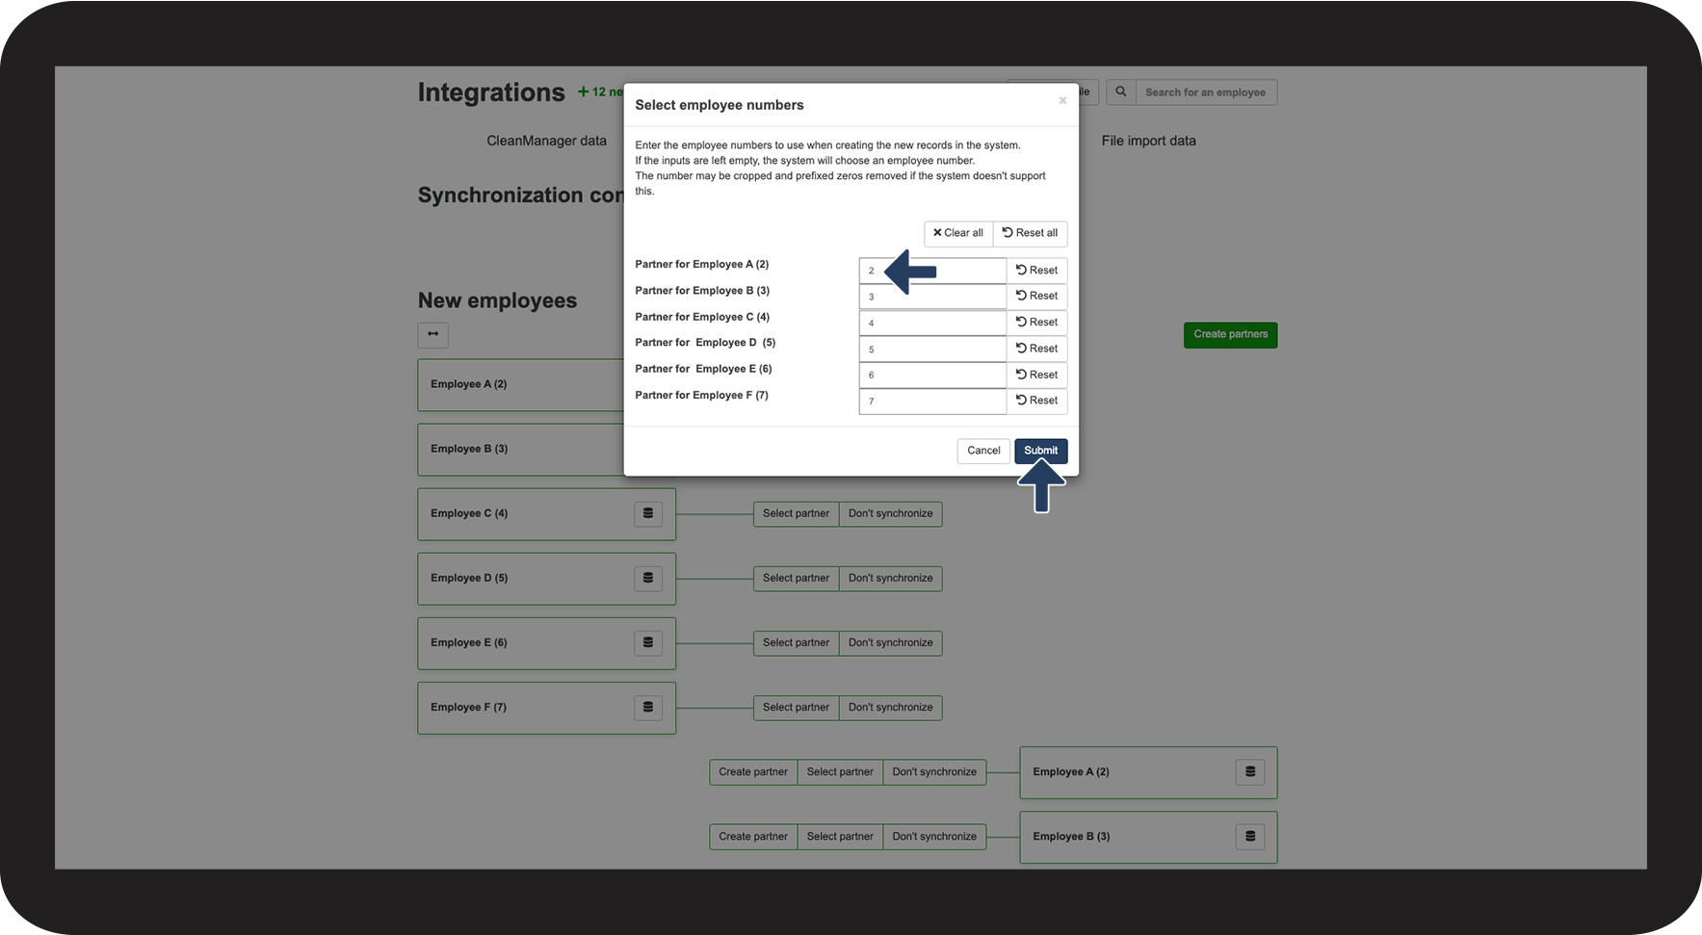Click the Partner for Employee F (7) label
Screen dimensions: 1702x935
(x=701, y=396)
